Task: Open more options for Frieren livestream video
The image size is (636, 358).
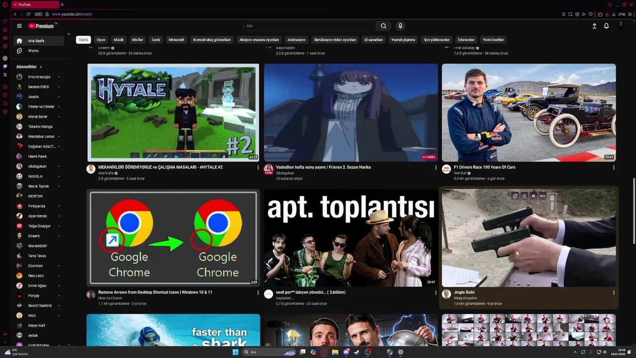Action: tap(436, 168)
